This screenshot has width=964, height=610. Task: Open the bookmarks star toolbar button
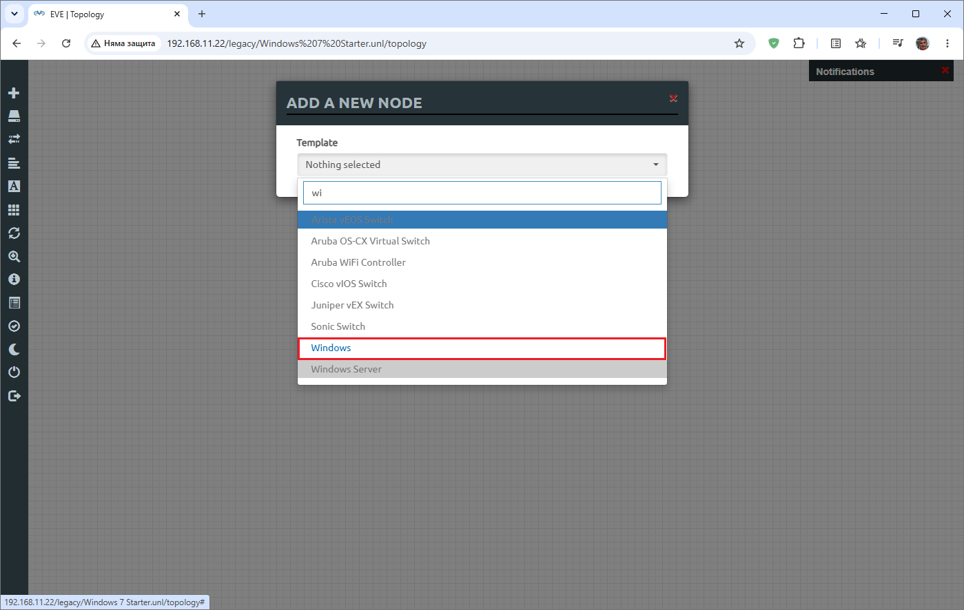point(861,43)
